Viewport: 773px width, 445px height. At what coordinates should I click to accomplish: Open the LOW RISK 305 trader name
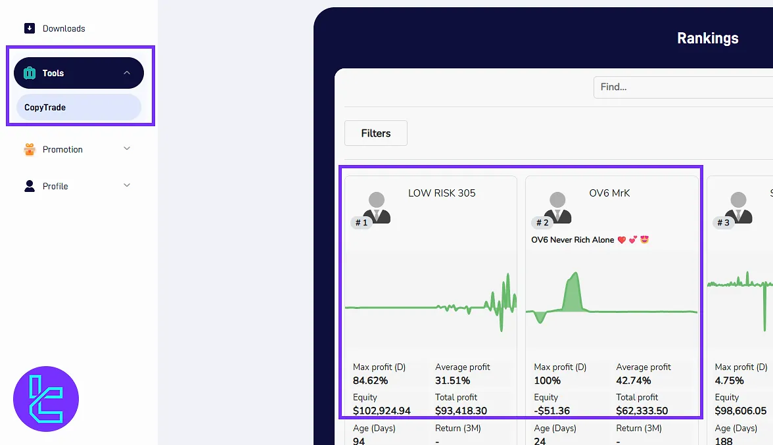(x=442, y=193)
